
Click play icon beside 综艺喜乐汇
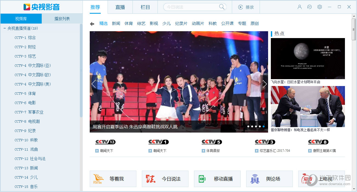pyautogui.click(x=257, y=151)
